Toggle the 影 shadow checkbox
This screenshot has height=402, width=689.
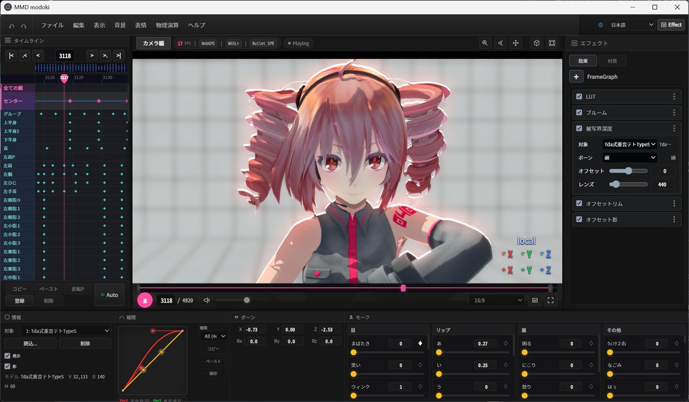7,366
